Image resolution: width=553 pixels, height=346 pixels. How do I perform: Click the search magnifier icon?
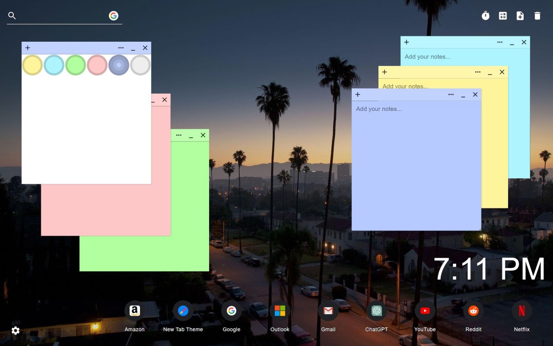(12, 16)
